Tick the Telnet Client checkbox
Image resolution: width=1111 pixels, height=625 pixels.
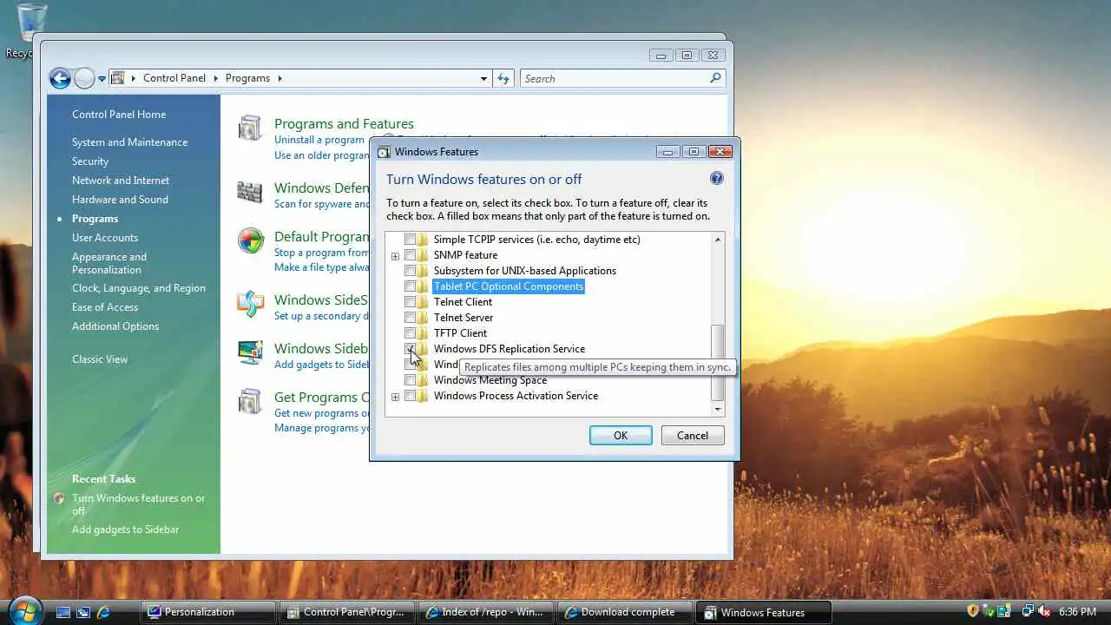tap(410, 302)
